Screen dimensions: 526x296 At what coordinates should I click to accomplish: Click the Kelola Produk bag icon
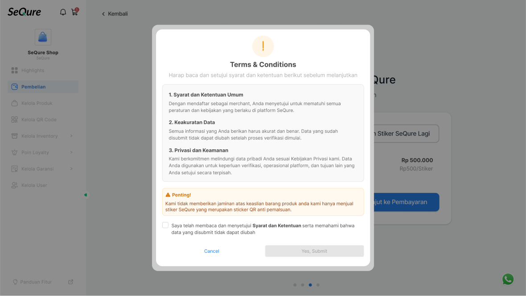point(14,103)
